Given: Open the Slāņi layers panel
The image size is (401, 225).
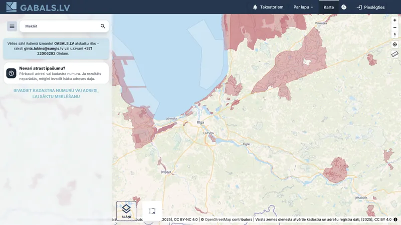Looking at the screenshot, I should [x=126, y=211].
